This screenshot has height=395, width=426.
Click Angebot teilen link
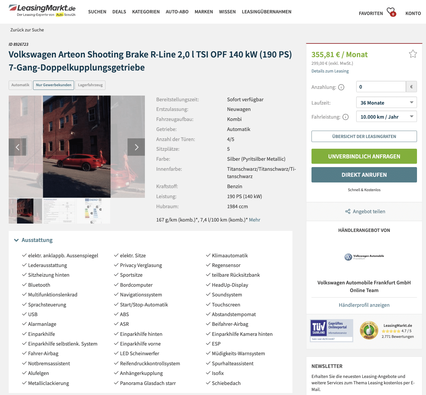pyautogui.click(x=369, y=212)
